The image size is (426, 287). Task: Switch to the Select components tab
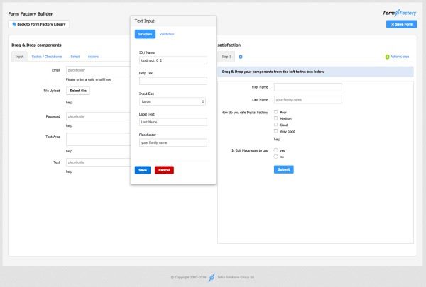coord(75,56)
